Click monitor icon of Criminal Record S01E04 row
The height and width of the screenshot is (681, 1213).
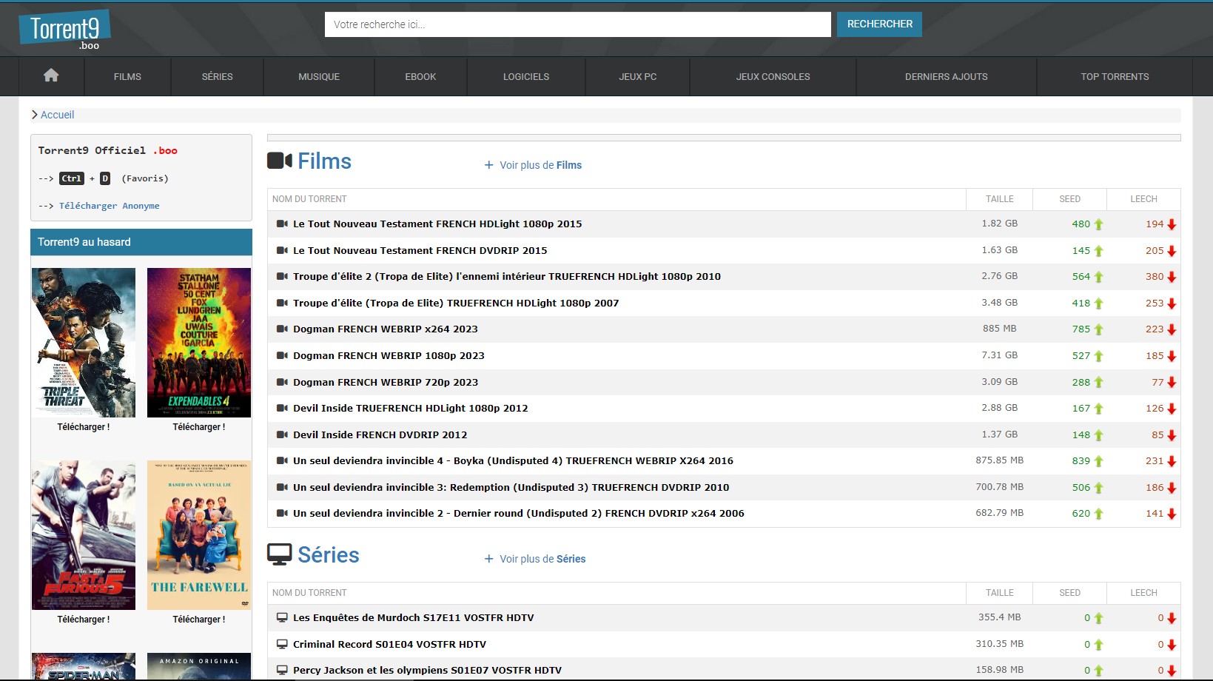click(x=282, y=644)
